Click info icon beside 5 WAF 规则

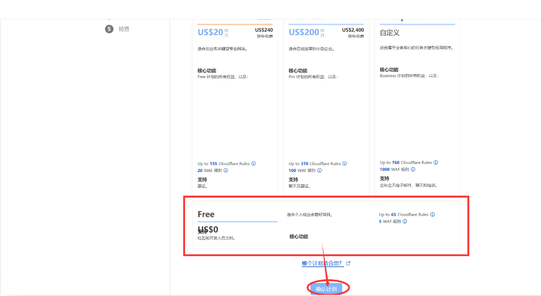coord(405,222)
